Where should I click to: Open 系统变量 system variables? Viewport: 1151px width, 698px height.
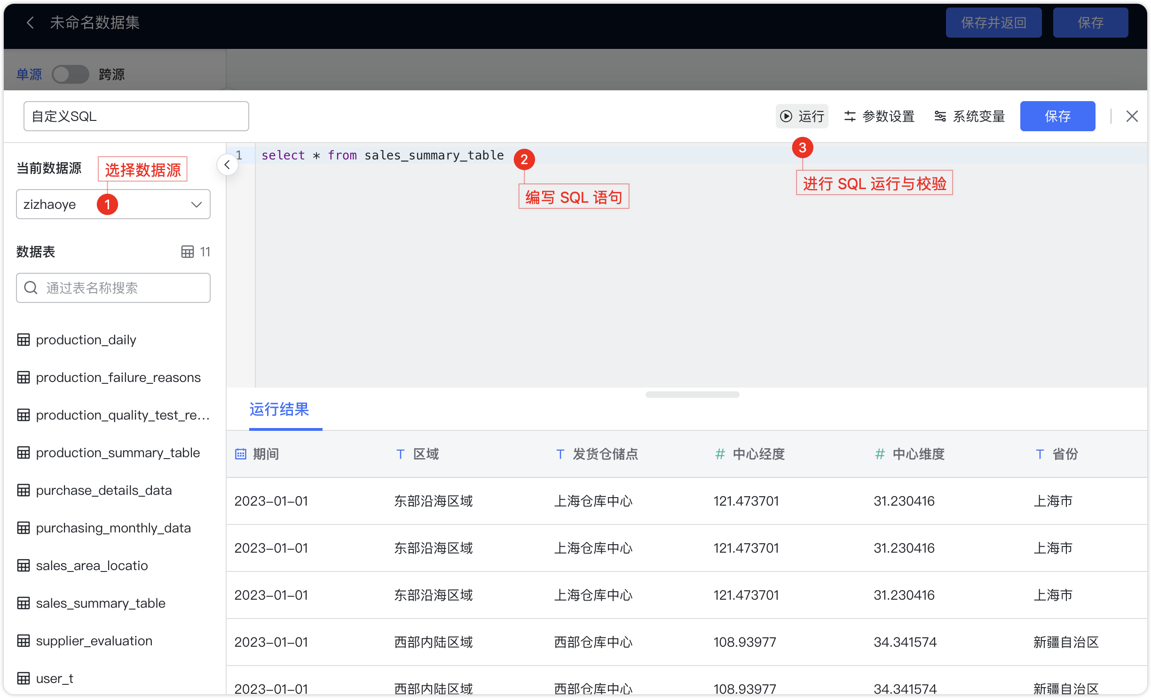pos(970,116)
